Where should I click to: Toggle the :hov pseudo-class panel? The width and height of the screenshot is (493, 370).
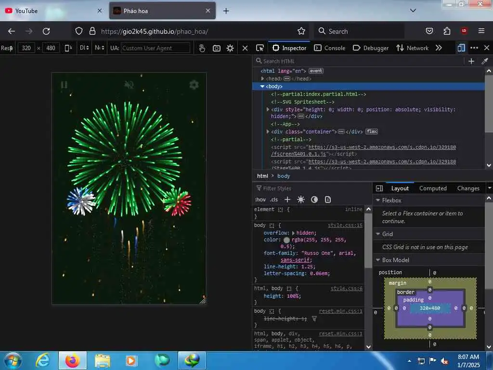click(260, 199)
